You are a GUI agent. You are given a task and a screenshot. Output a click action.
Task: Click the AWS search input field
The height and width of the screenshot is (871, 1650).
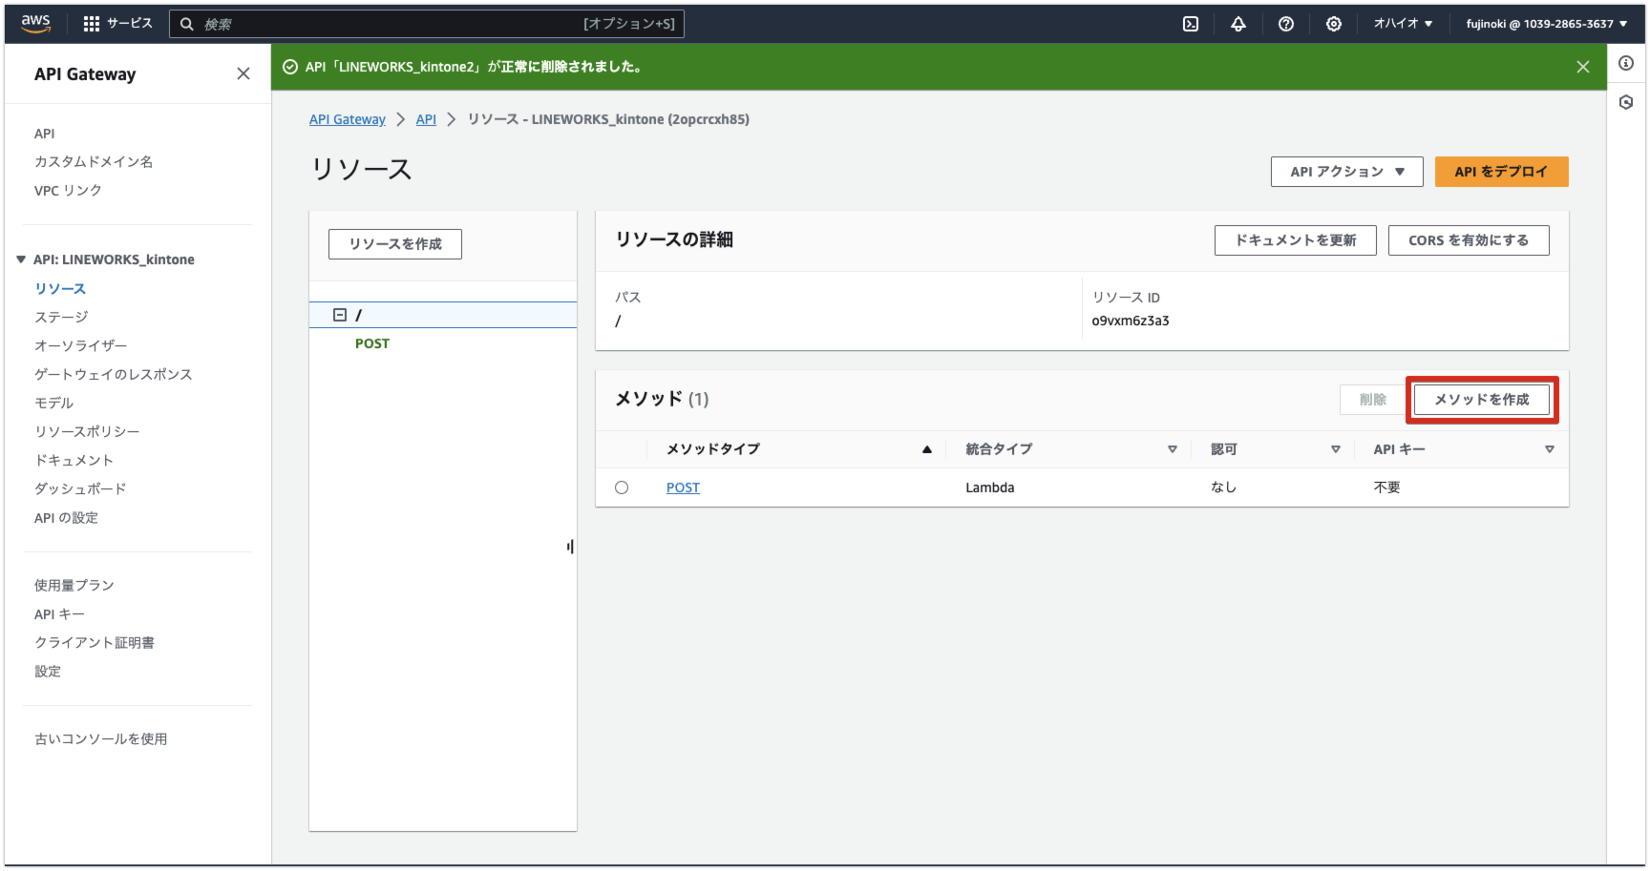391,24
